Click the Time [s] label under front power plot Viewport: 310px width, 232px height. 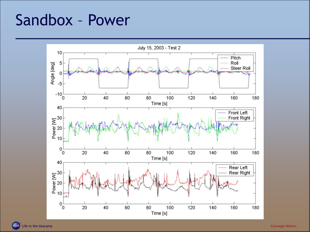159,158
